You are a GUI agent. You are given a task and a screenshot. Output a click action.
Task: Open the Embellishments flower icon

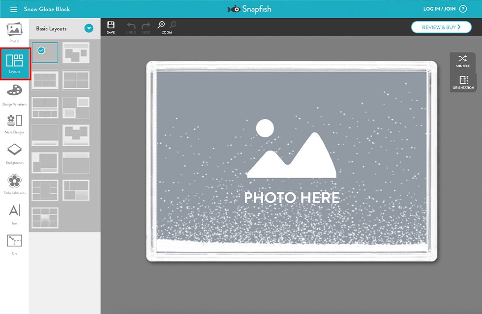(14, 183)
